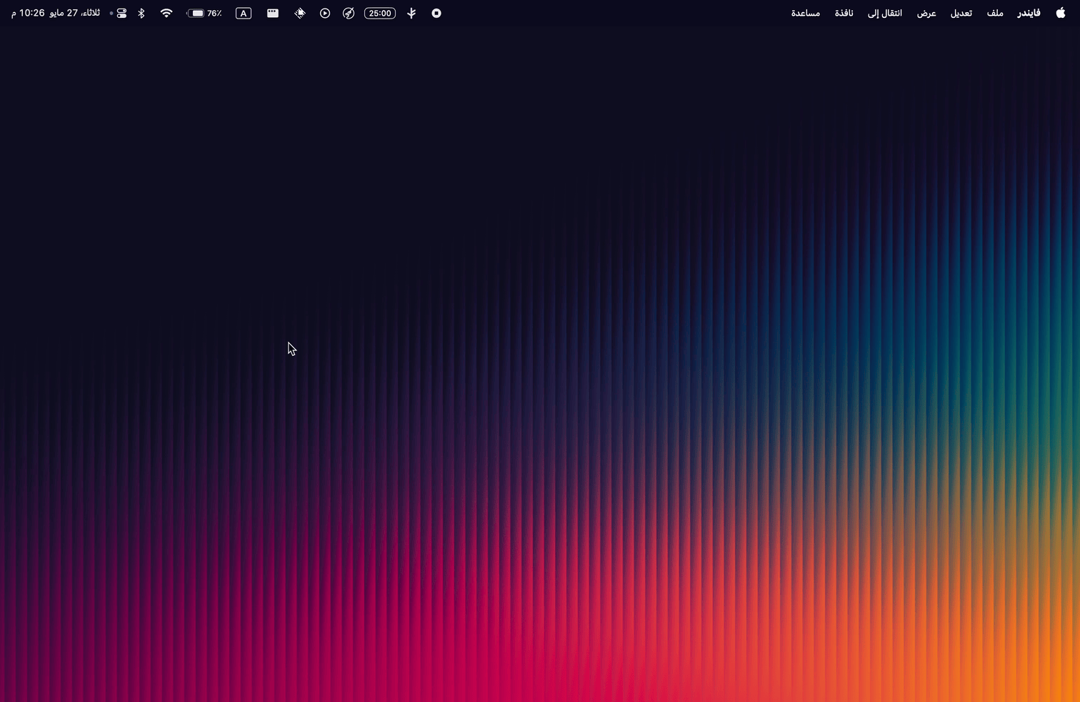Open the فايندر (Finder) menu
The width and height of the screenshot is (1080, 702).
tap(1029, 13)
